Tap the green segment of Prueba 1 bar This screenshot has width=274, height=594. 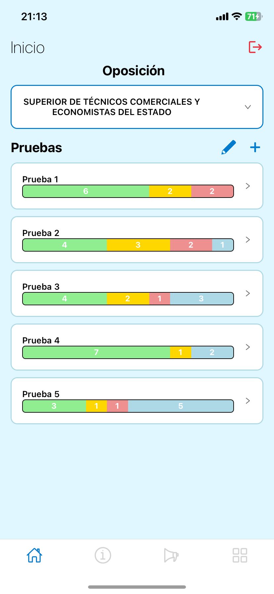click(85, 191)
